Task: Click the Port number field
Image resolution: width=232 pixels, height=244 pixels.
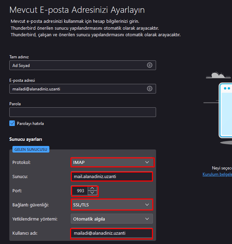Action: tap(80, 191)
